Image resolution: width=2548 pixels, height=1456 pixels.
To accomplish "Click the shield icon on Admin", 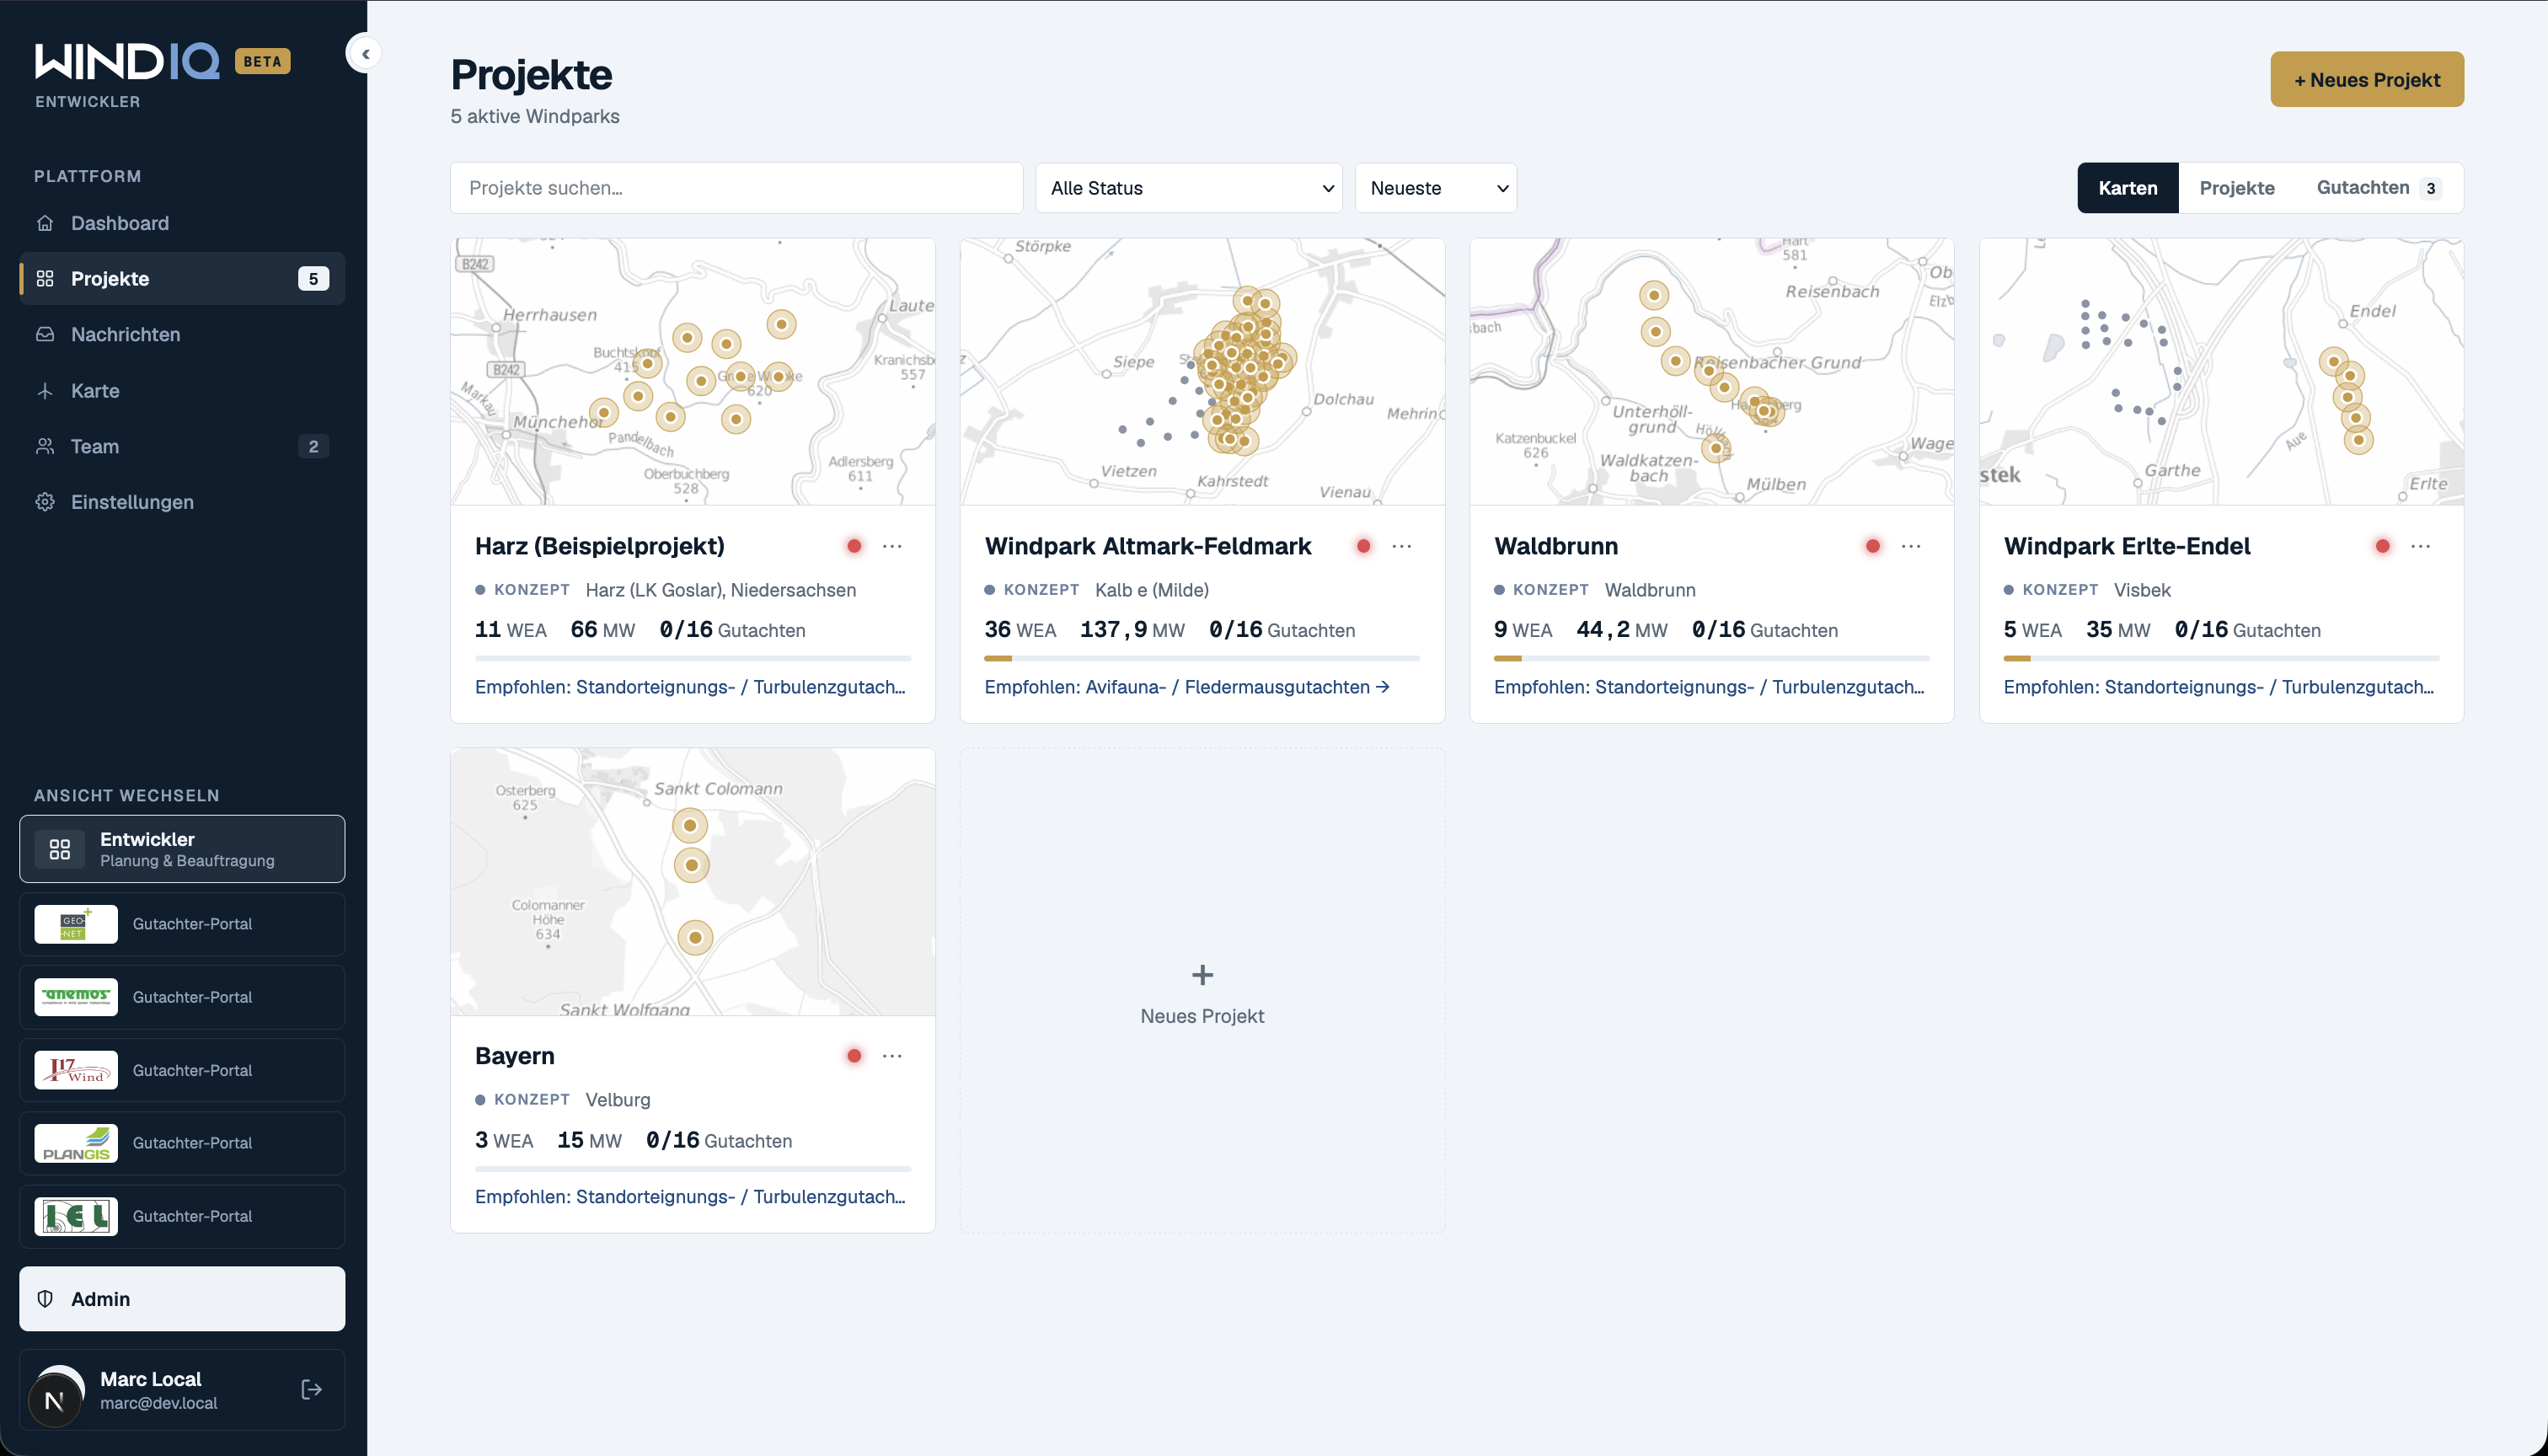I will (x=45, y=1299).
